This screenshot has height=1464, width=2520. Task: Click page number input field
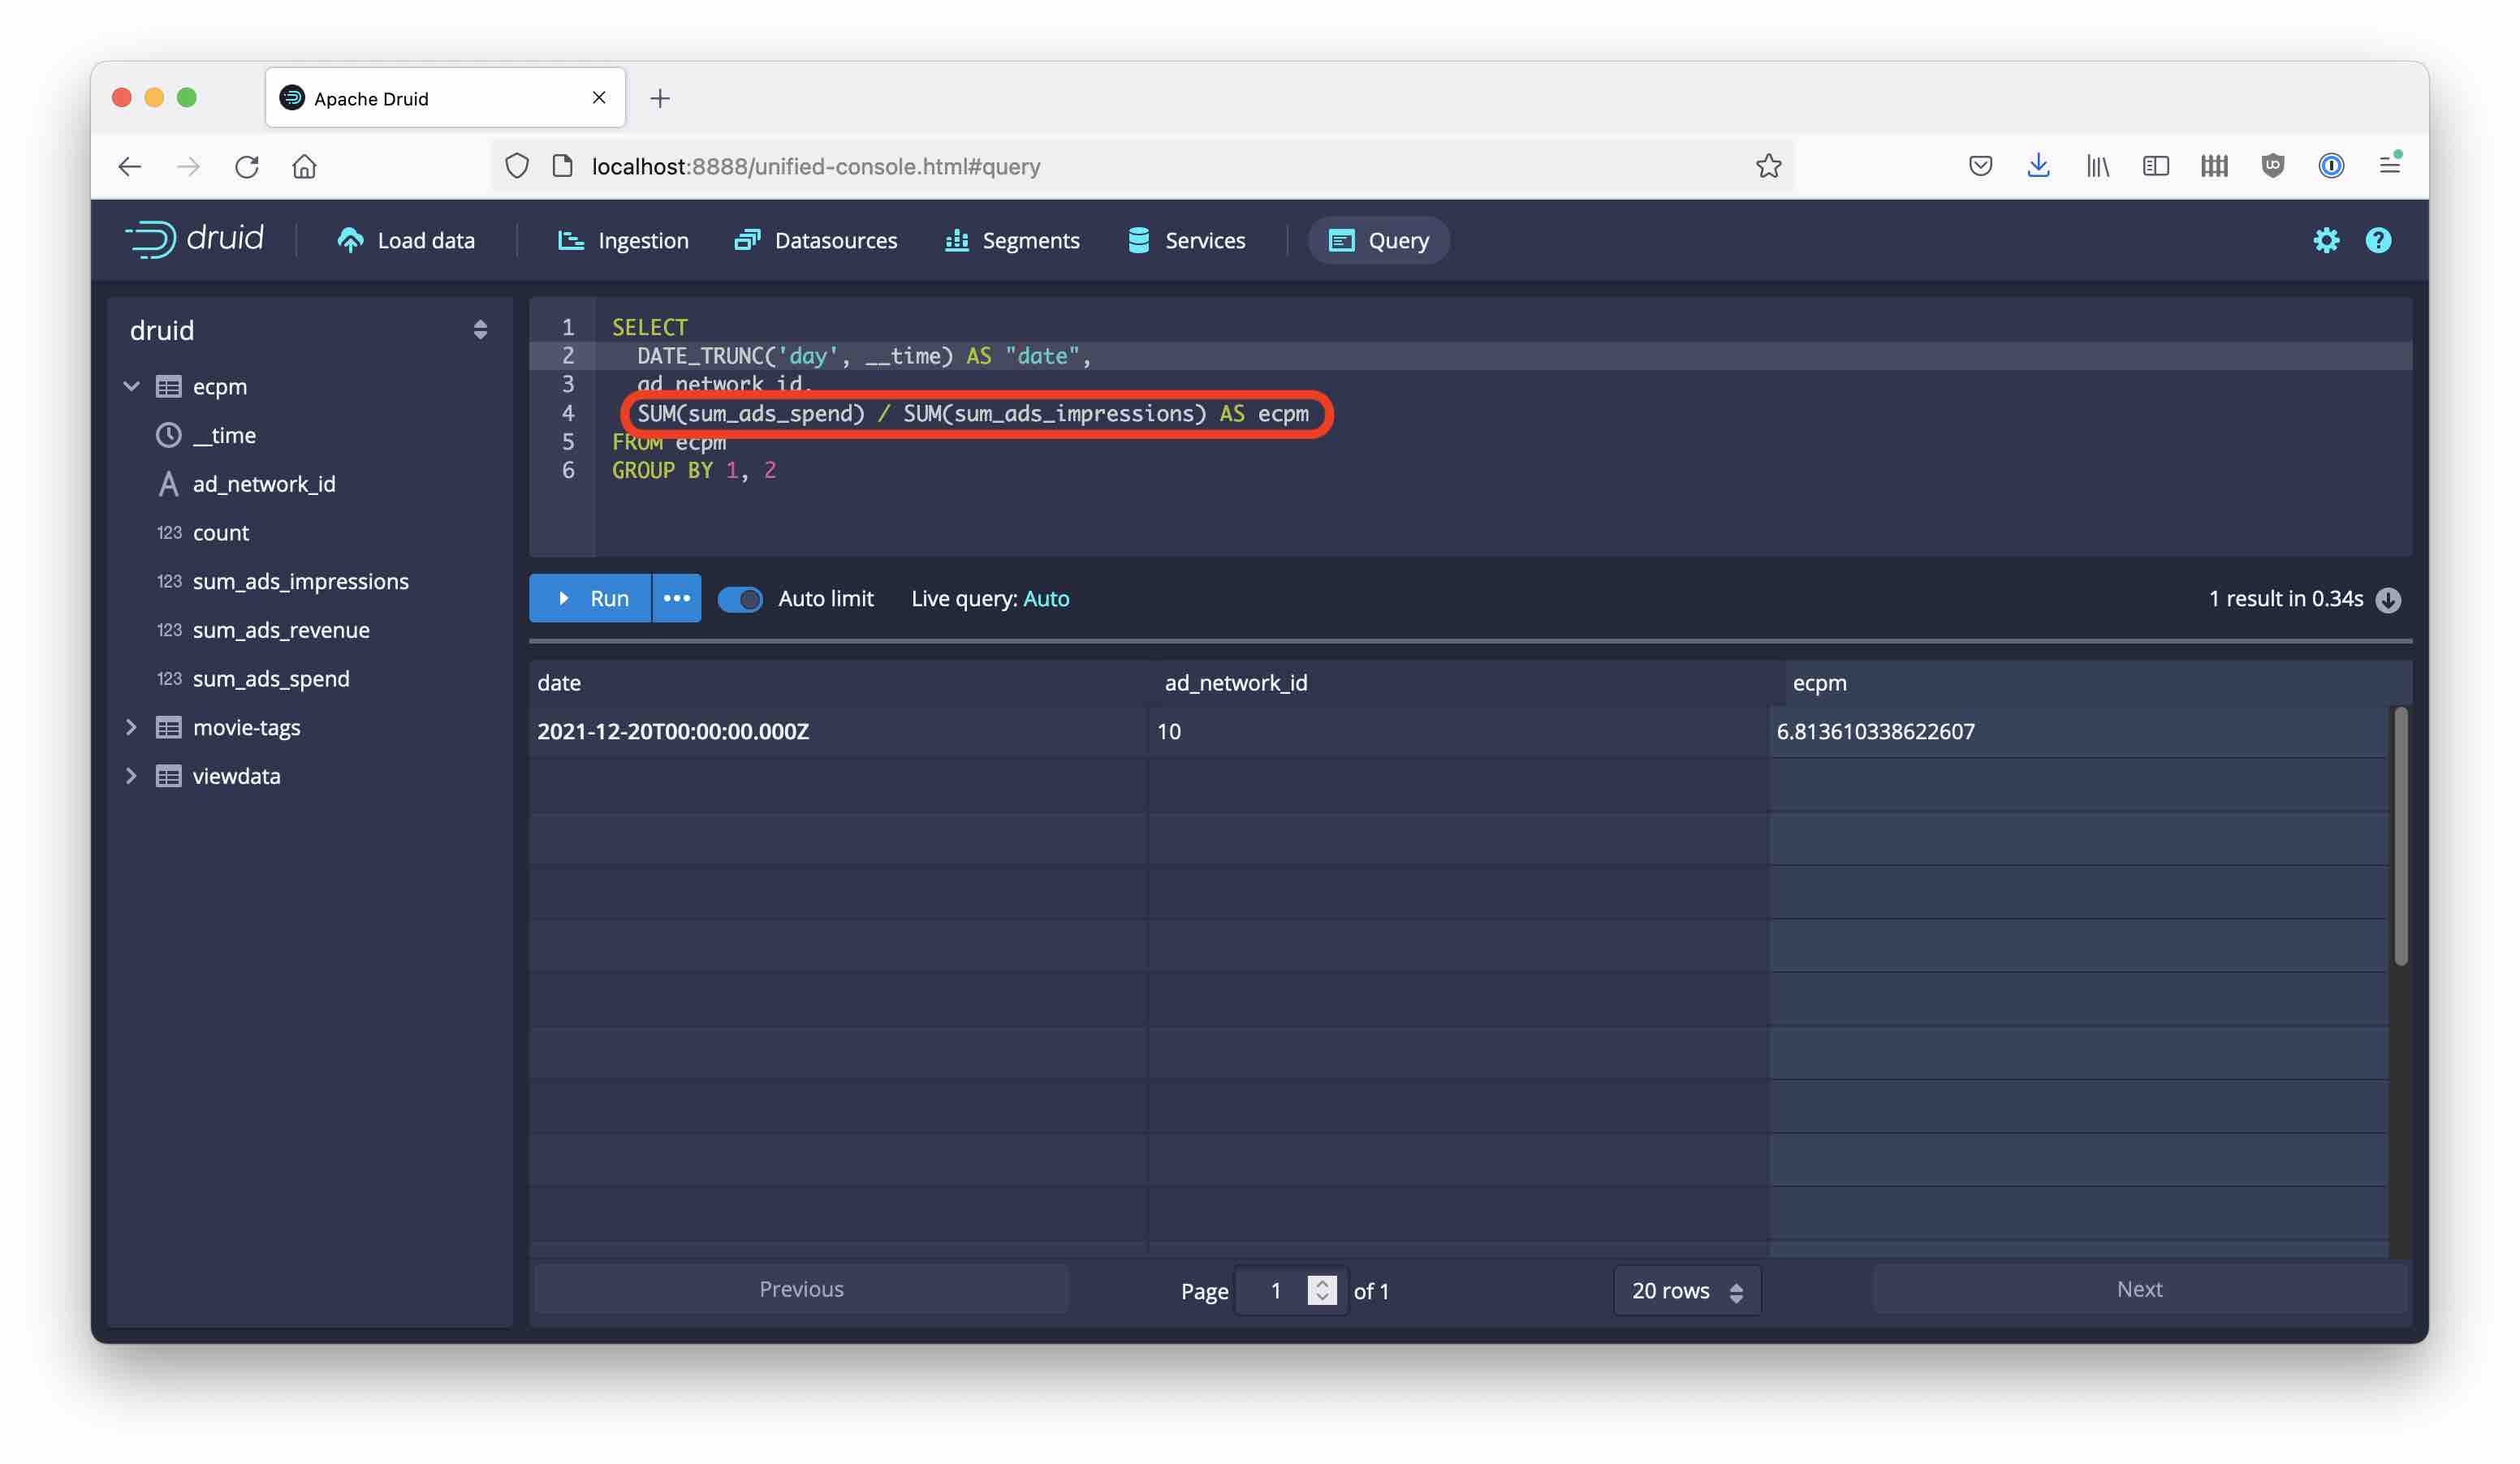point(1272,1290)
